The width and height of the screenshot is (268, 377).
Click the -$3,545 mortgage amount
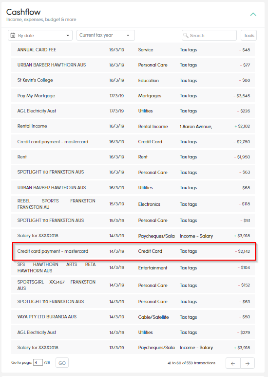[x=242, y=96]
